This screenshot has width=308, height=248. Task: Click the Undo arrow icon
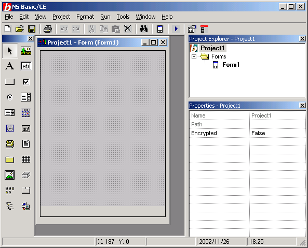(x=64, y=29)
